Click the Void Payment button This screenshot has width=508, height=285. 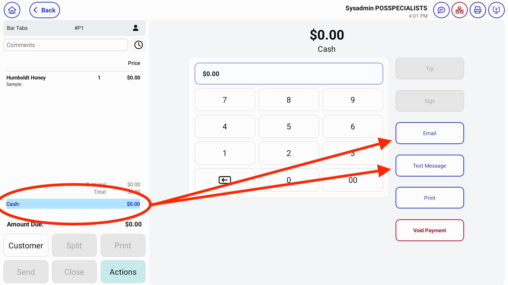tap(429, 230)
